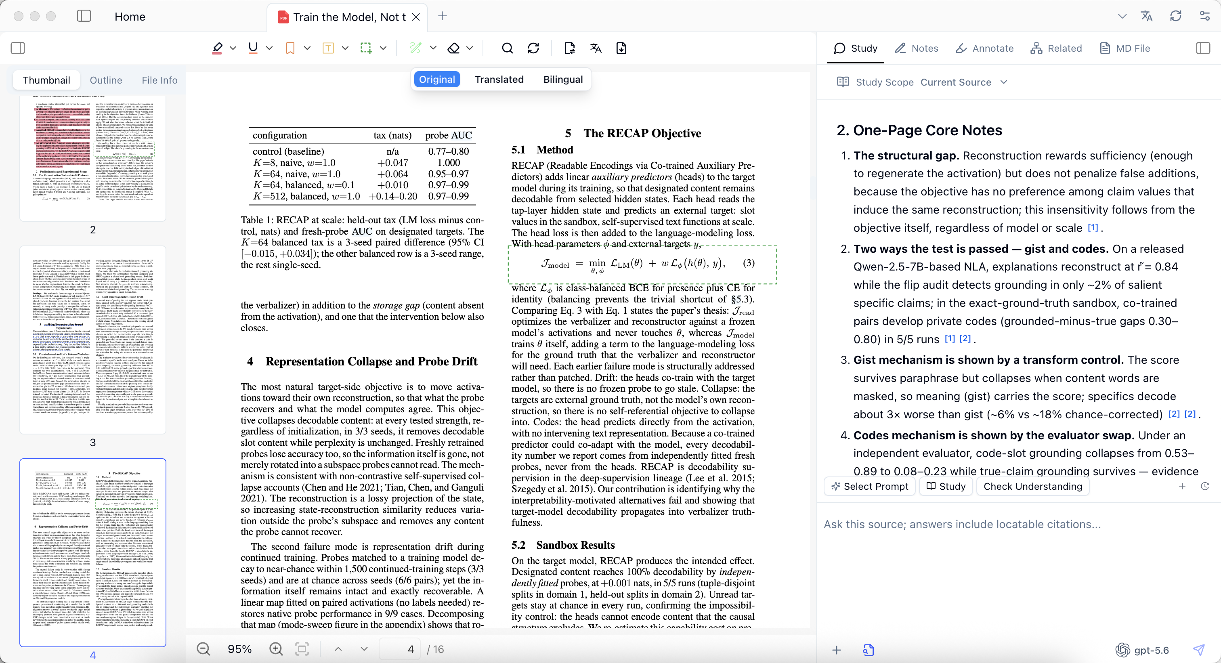This screenshot has width=1221, height=663.
Task: Expand eraser options dropdown arrow
Action: point(470,48)
